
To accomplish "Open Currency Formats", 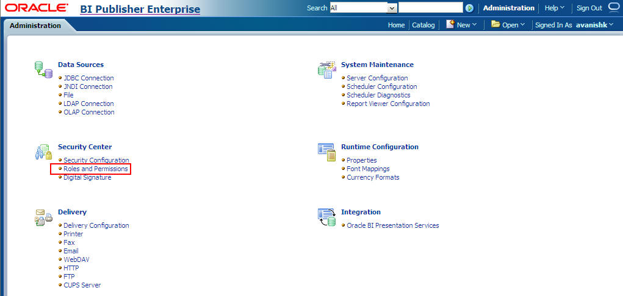I will 373,177.
